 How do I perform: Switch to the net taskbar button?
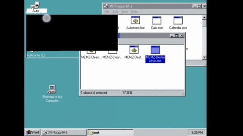110,133
